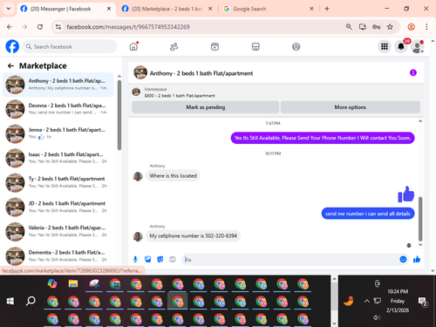Viewport: 436px width, 327px height.
Task: Open Isaac conversation in the list
Action: tap(58, 158)
